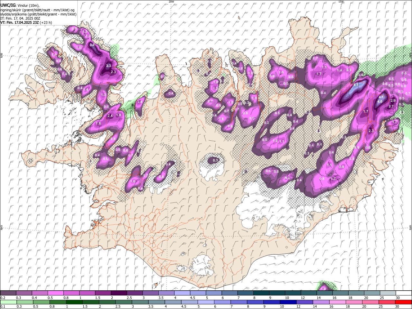The image size is (412, 309).
Task: Pick the bright red bottom-row swatch 25–30
Action: coord(387,302)
